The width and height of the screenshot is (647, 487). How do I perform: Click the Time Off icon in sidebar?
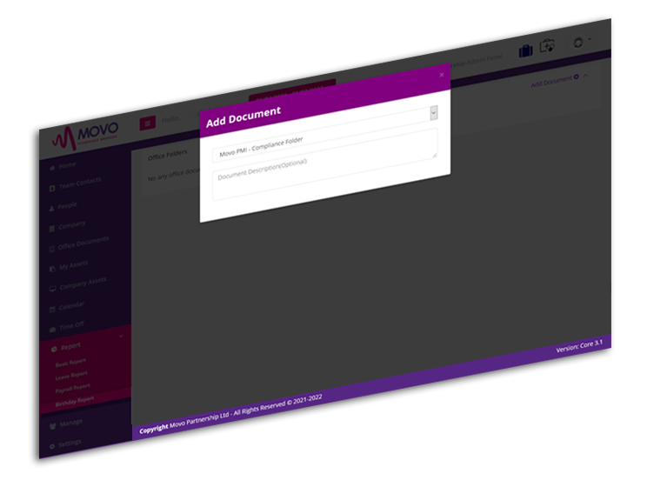52,330
